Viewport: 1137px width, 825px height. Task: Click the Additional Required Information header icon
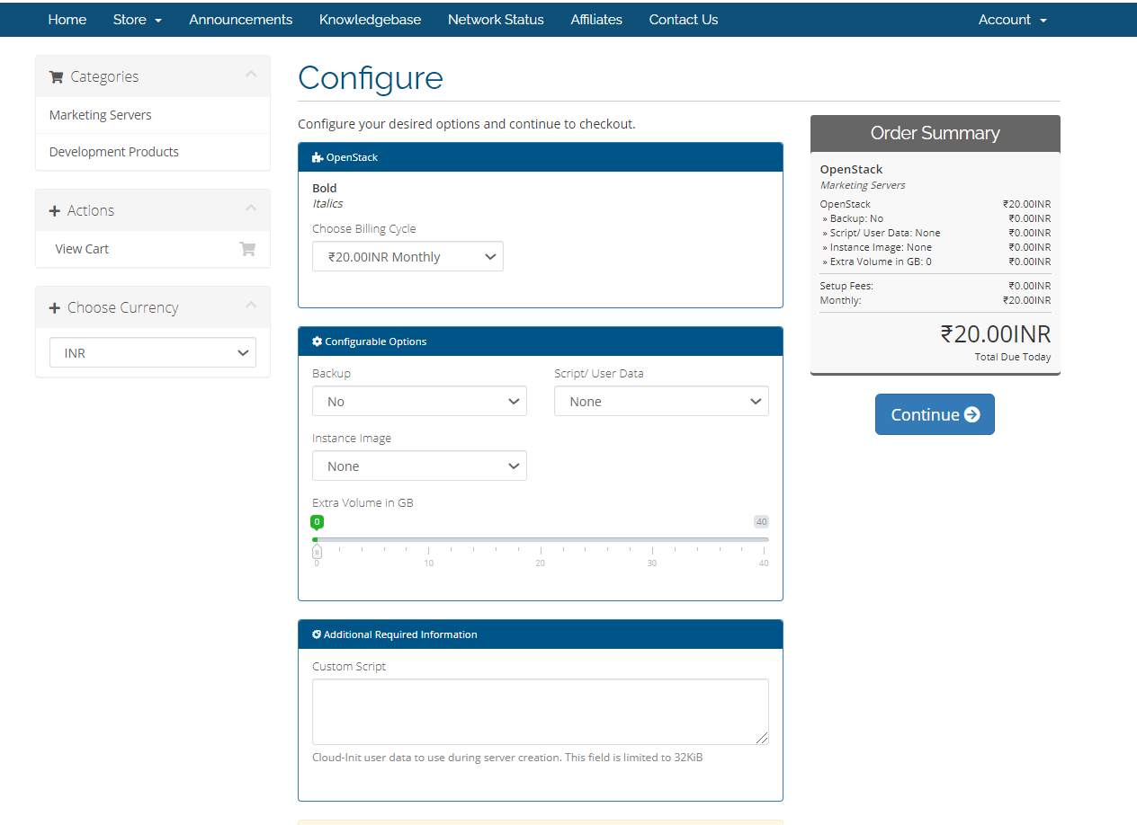[317, 634]
